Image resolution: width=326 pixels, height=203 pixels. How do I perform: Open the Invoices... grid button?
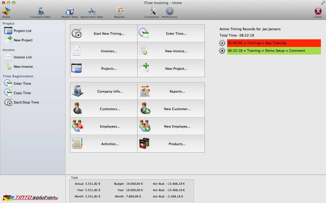(104, 51)
